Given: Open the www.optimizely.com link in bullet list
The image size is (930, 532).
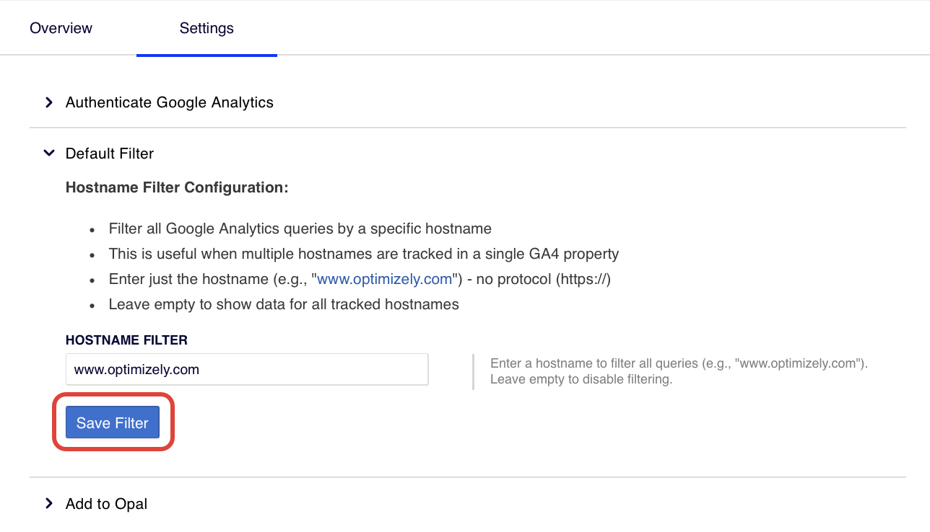Looking at the screenshot, I should click(x=384, y=279).
